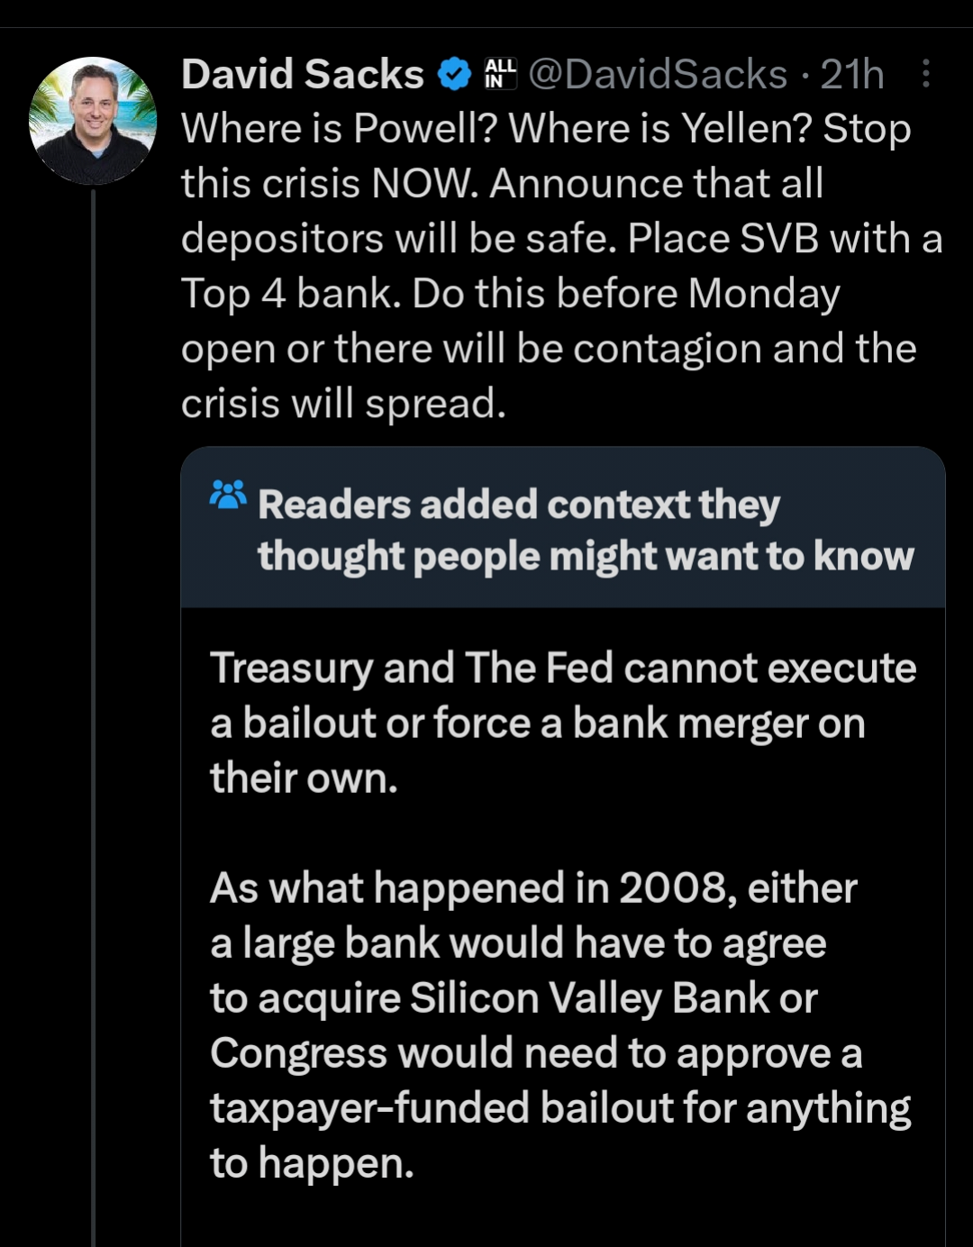This screenshot has height=1247, width=973.
Task: Click the blue verified checkmark badge
Action: coord(454,74)
